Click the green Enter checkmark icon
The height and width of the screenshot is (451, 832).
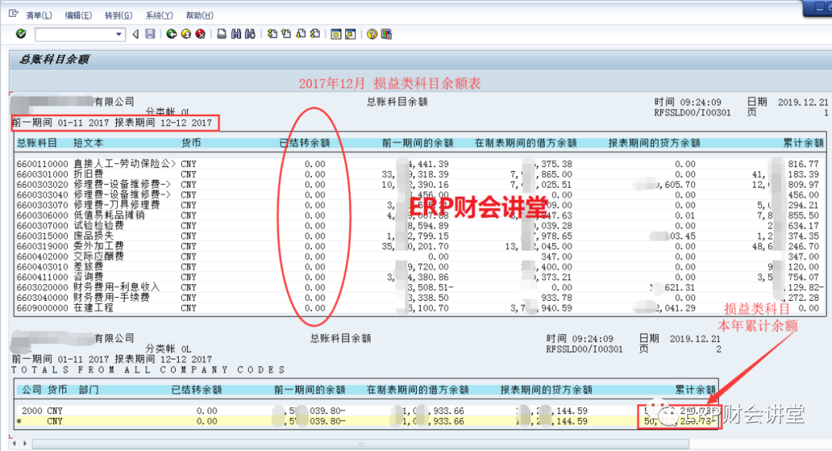[21, 34]
